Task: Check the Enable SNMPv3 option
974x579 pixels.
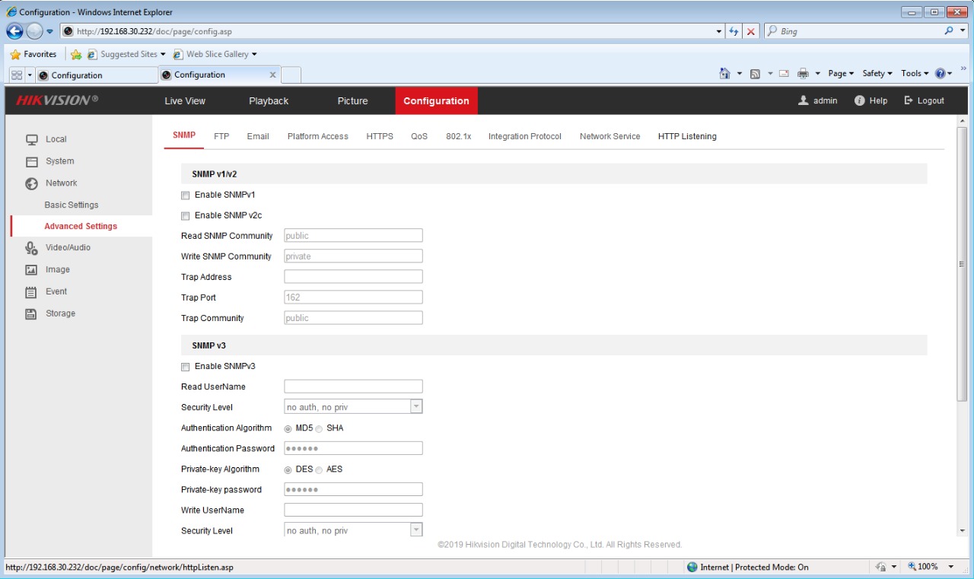Action: tap(186, 367)
